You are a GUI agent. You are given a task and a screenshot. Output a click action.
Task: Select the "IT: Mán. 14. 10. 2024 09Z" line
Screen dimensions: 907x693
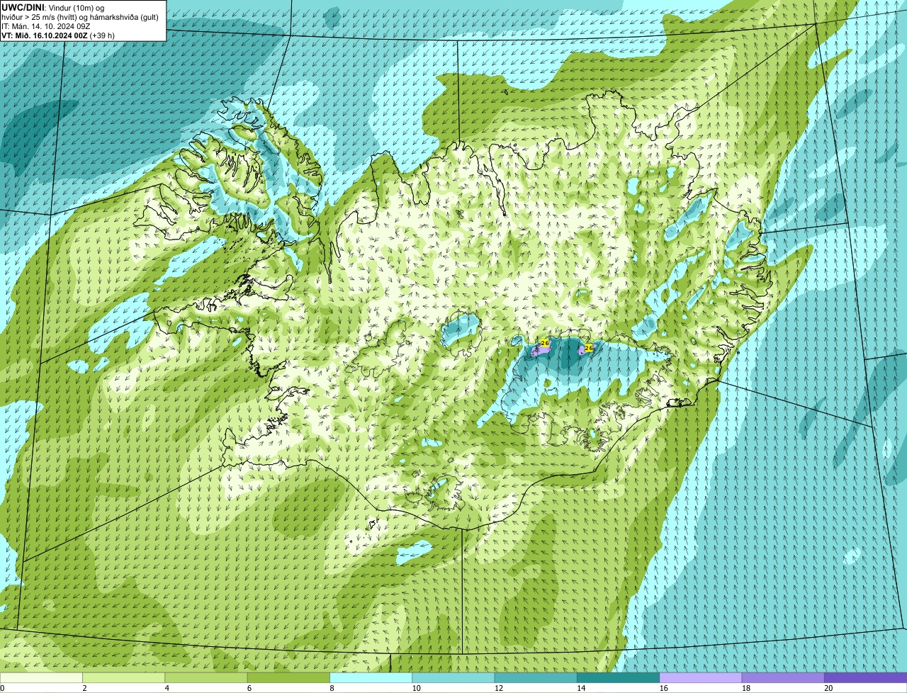[x=45, y=26]
